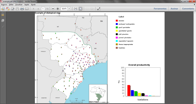This screenshot has height=104, width=196.
Task: Open the Security Settings padlock panel
Action: [3, 14]
